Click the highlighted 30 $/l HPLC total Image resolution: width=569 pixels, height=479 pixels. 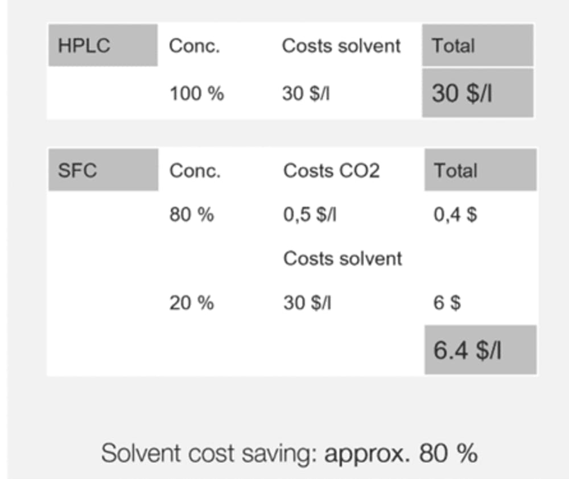[x=477, y=93]
